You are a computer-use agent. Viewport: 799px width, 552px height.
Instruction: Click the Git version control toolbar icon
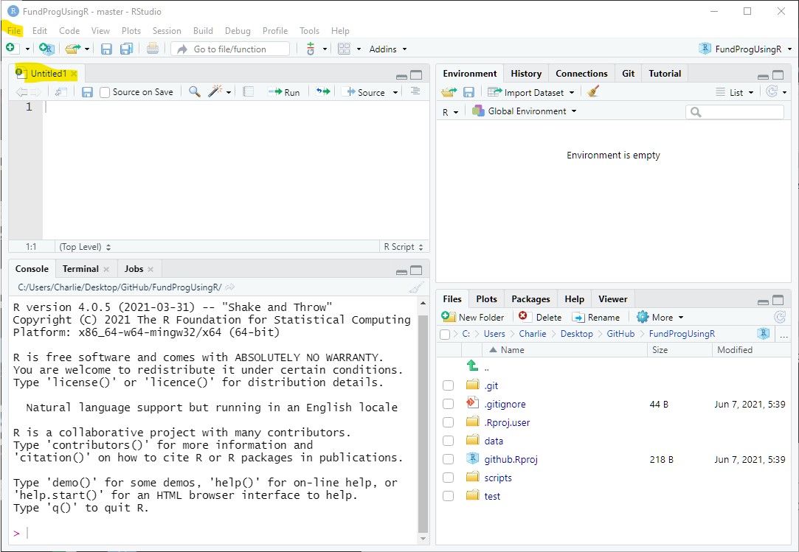(x=311, y=49)
